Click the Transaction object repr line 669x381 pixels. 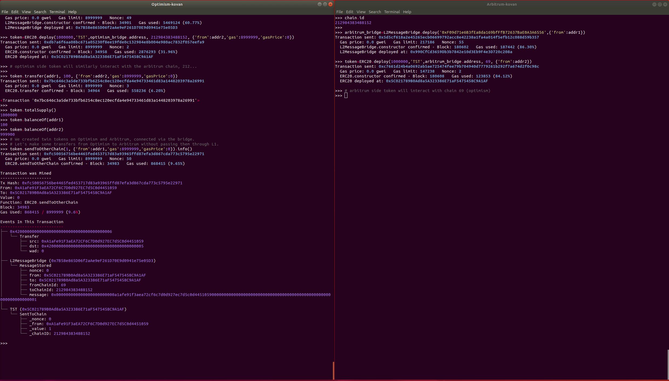click(x=100, y=100)
